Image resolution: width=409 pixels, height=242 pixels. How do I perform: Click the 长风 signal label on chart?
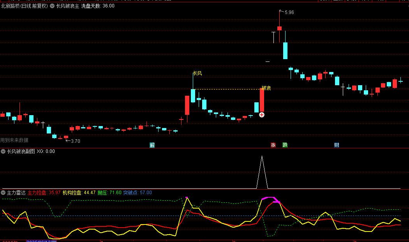tap(197, 73)
